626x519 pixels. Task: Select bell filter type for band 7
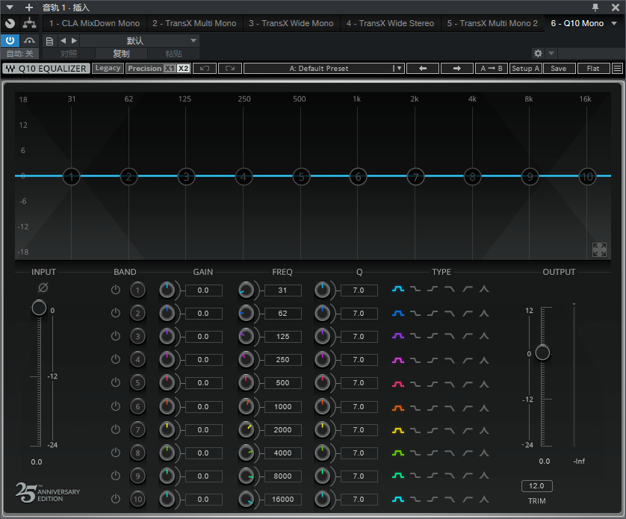398,430
